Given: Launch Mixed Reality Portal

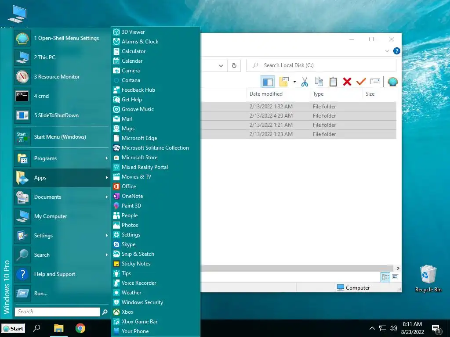Looking at the screenshot, I should click(155, 167).
